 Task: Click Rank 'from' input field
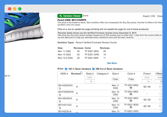click(x=90, y=77)
